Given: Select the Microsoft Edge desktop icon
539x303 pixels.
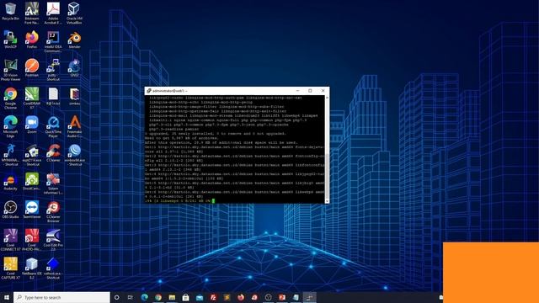Looking at the screenshot, I should 10,126.
